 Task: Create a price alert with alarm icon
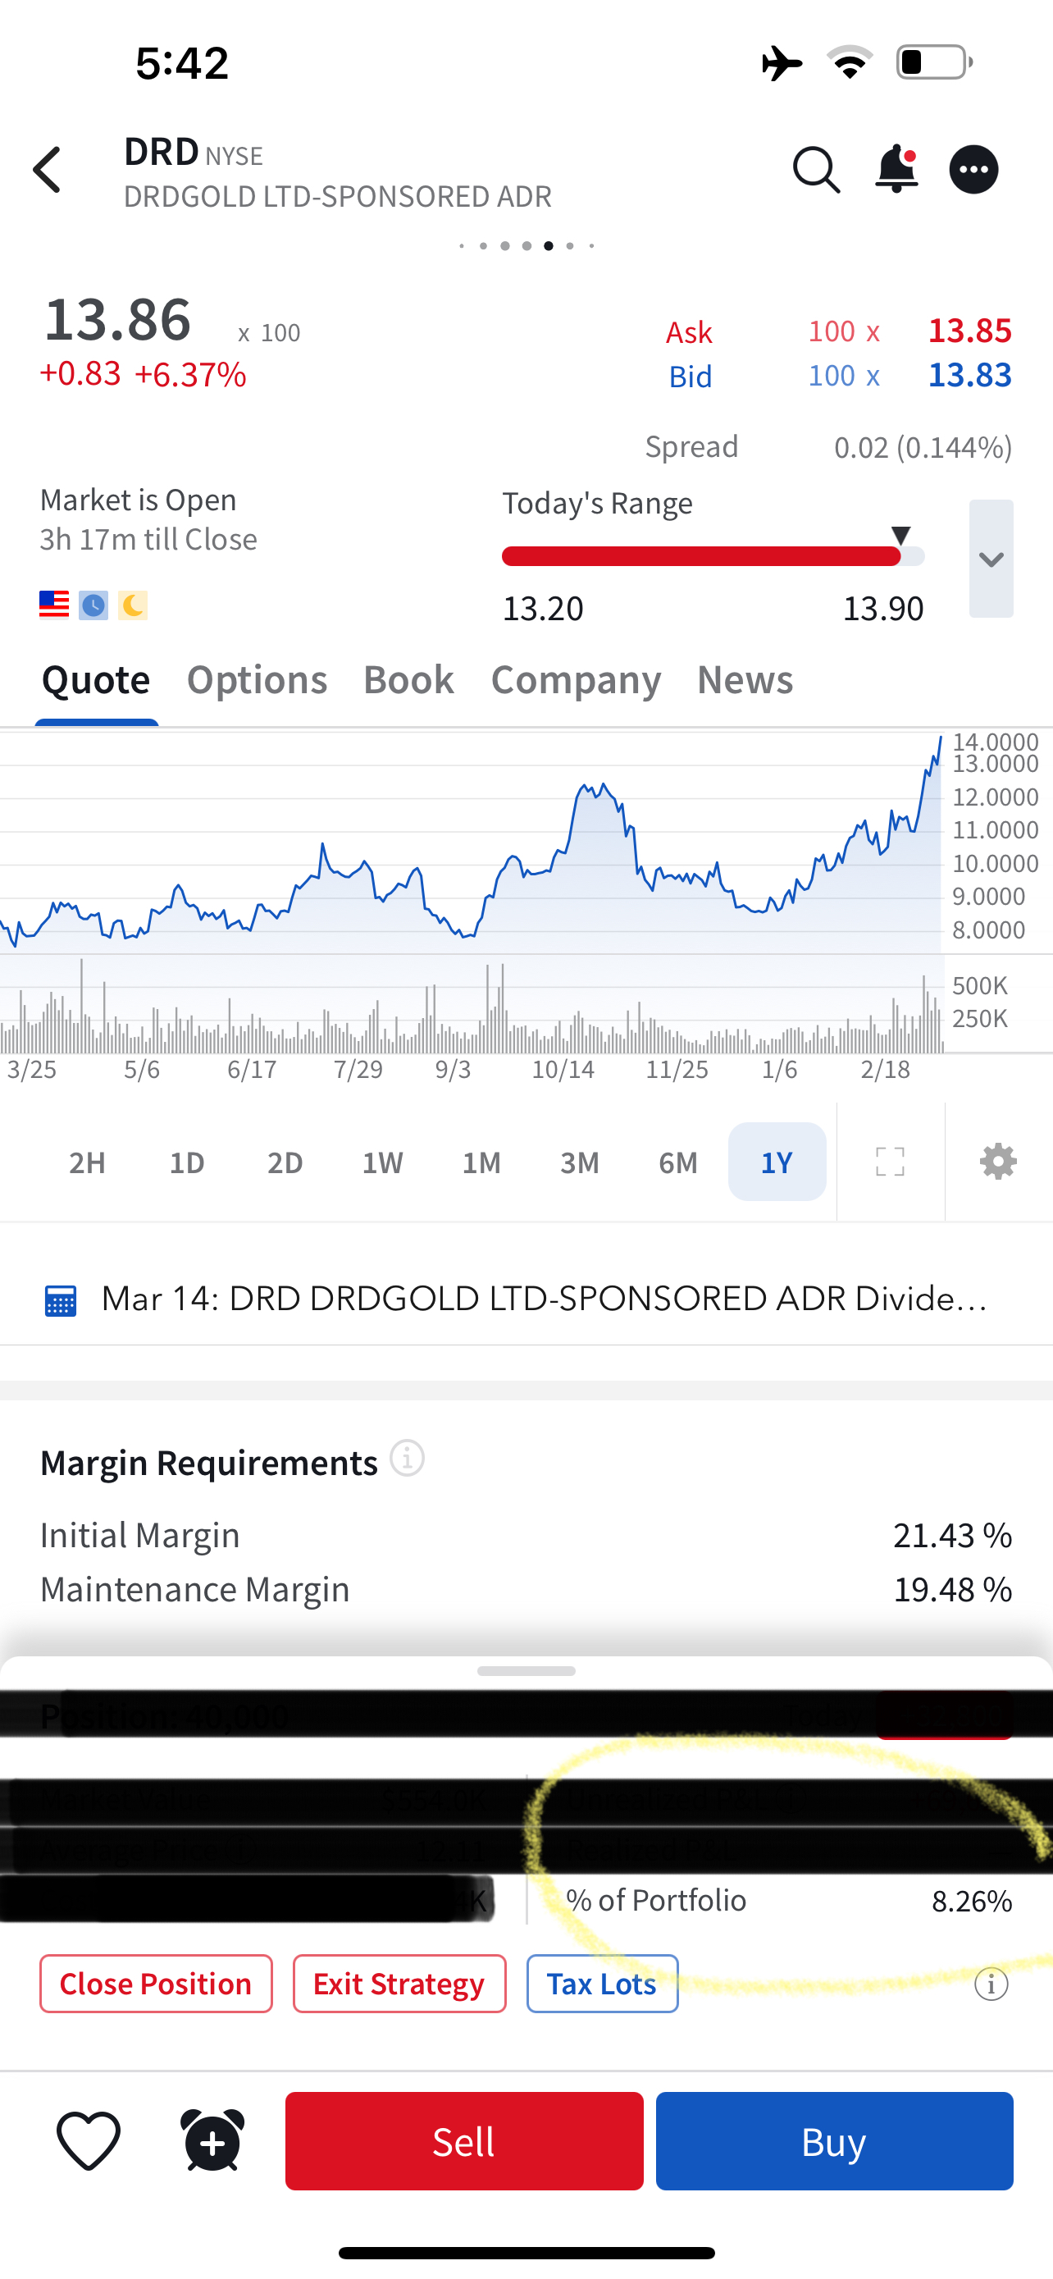pos(212,2141)
